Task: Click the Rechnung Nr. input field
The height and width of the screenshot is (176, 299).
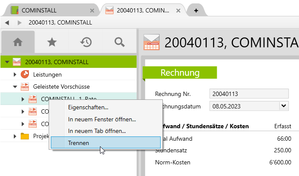Action: 248,94
